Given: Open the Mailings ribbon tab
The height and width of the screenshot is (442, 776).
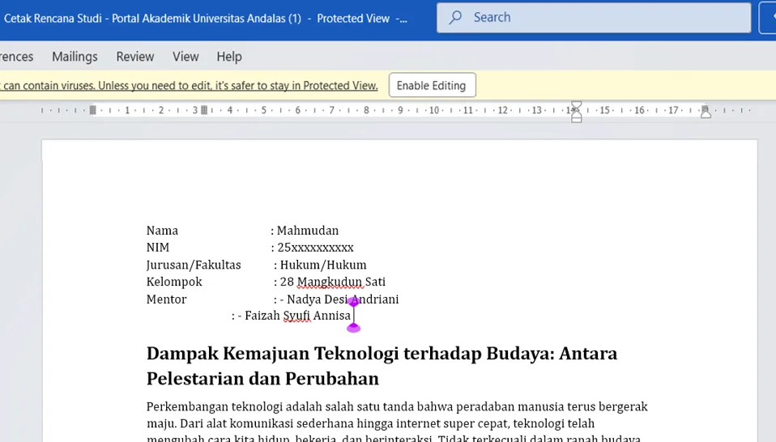Looking at the screenshot, I should tap(75, 57).
